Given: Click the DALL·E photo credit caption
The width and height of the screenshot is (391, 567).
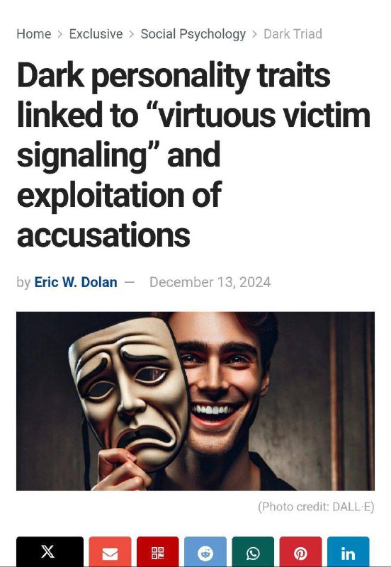Looking at the screenshot, I should (316, 507).
